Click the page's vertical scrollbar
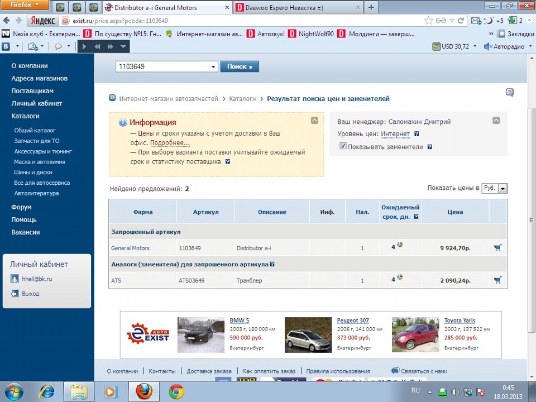 531,219
